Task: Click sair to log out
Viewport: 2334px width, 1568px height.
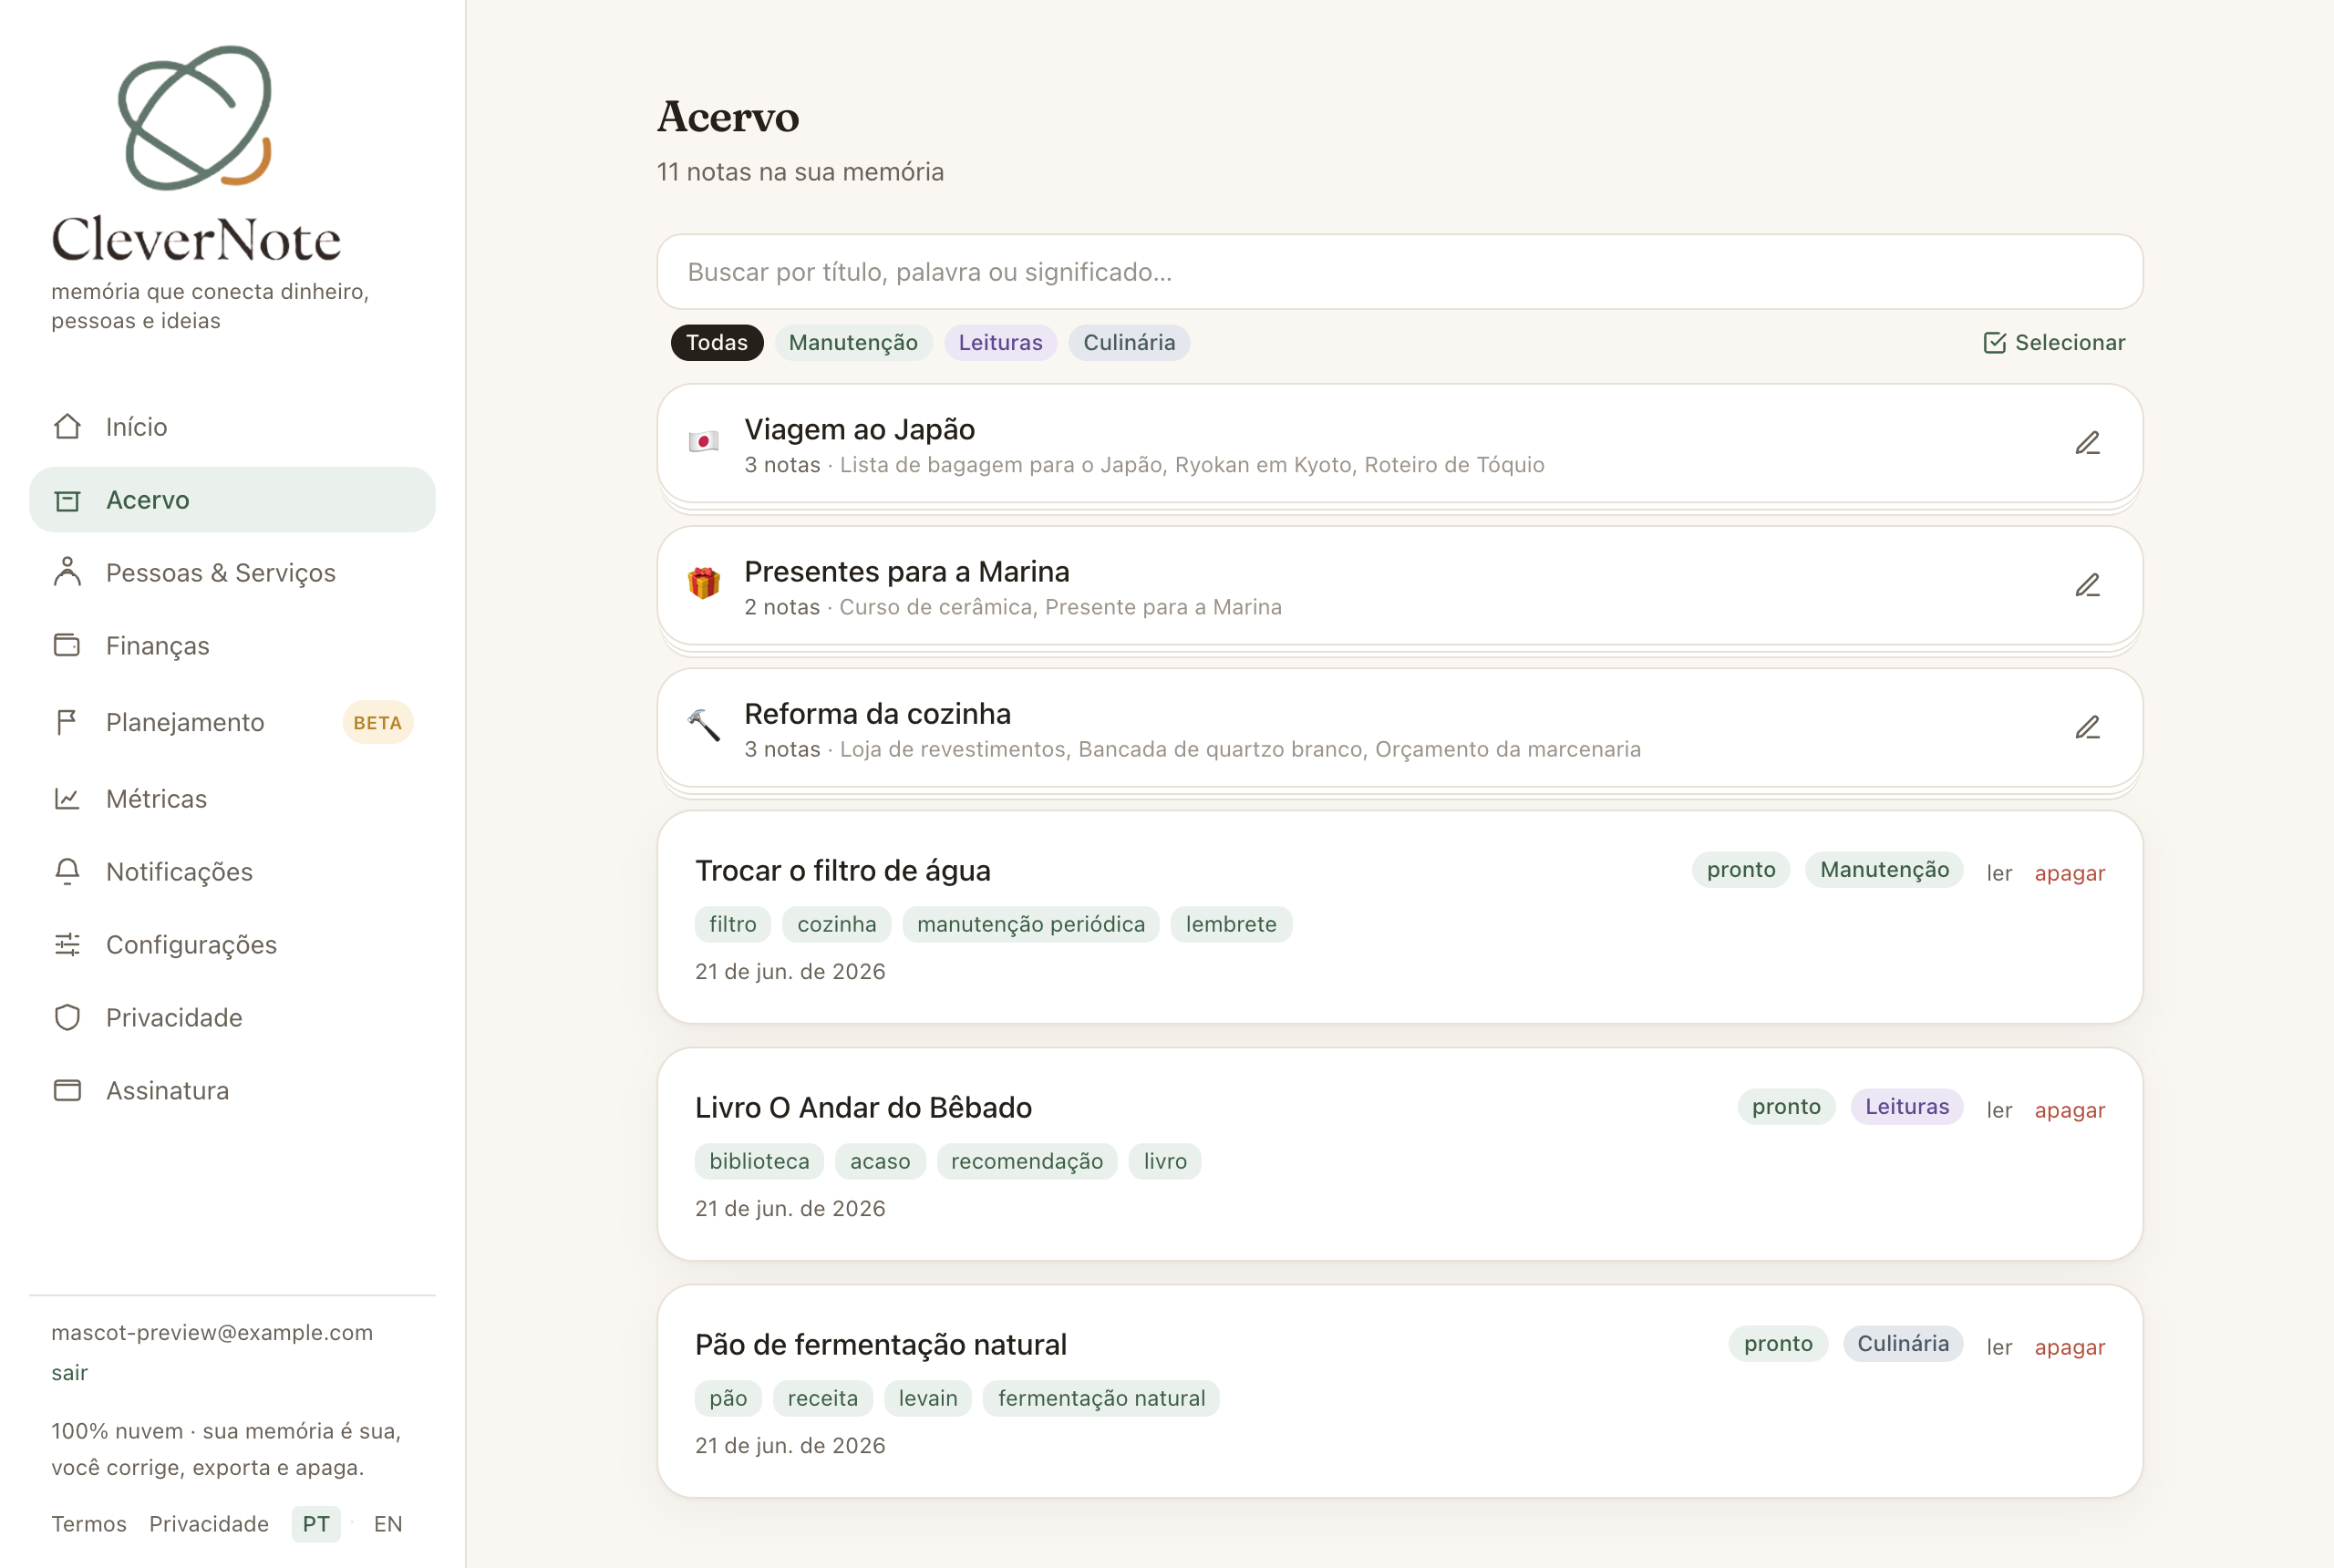Action: [70, 1373]
